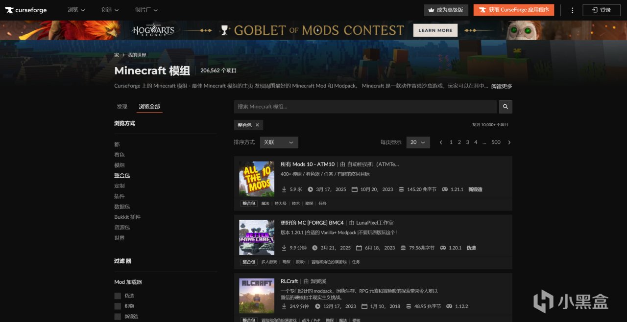Open the per-page 20 dropdown

418,142
